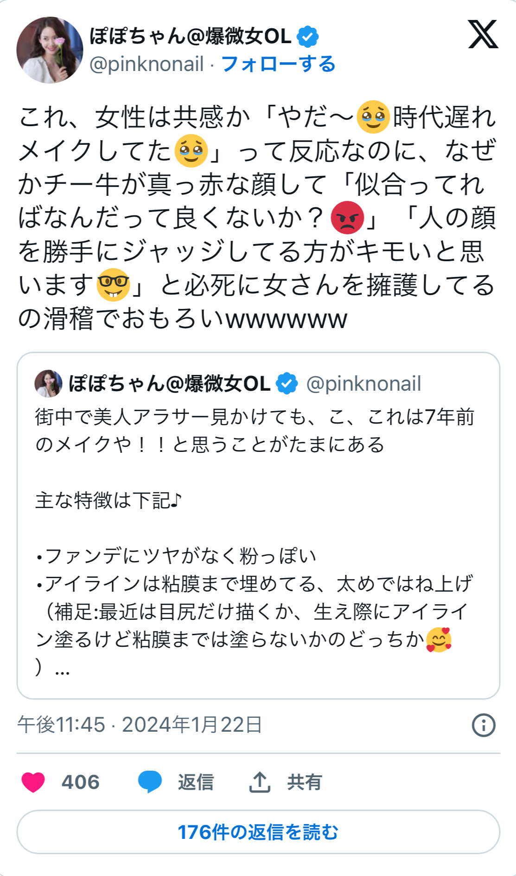Image resolution: width=516 pixels, height=876 pixels.
Task: Click the blue reply bubble icon
Action: tap(150, 782)
